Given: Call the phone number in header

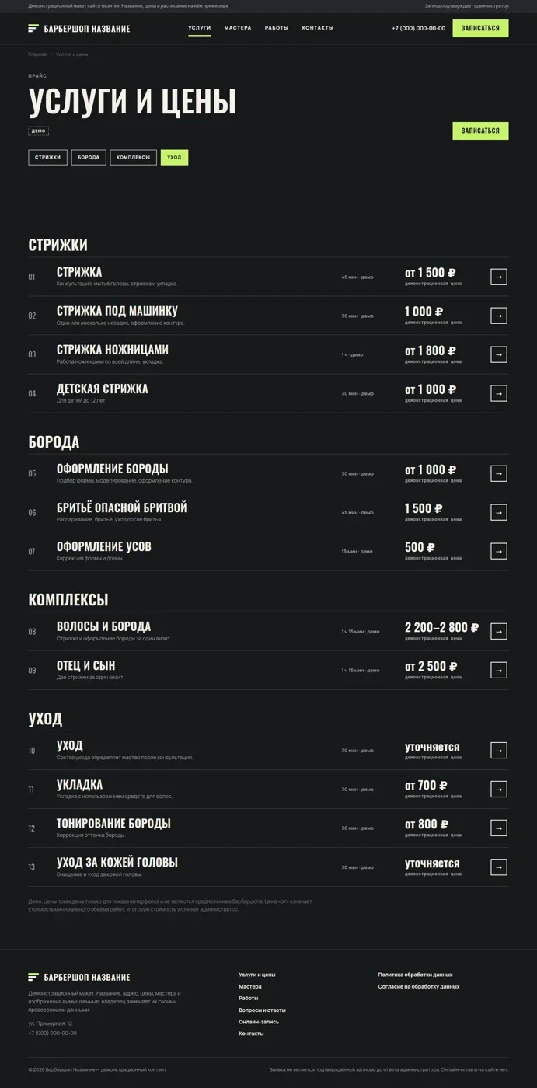Looking at the screenshot, I should [419, 28].
